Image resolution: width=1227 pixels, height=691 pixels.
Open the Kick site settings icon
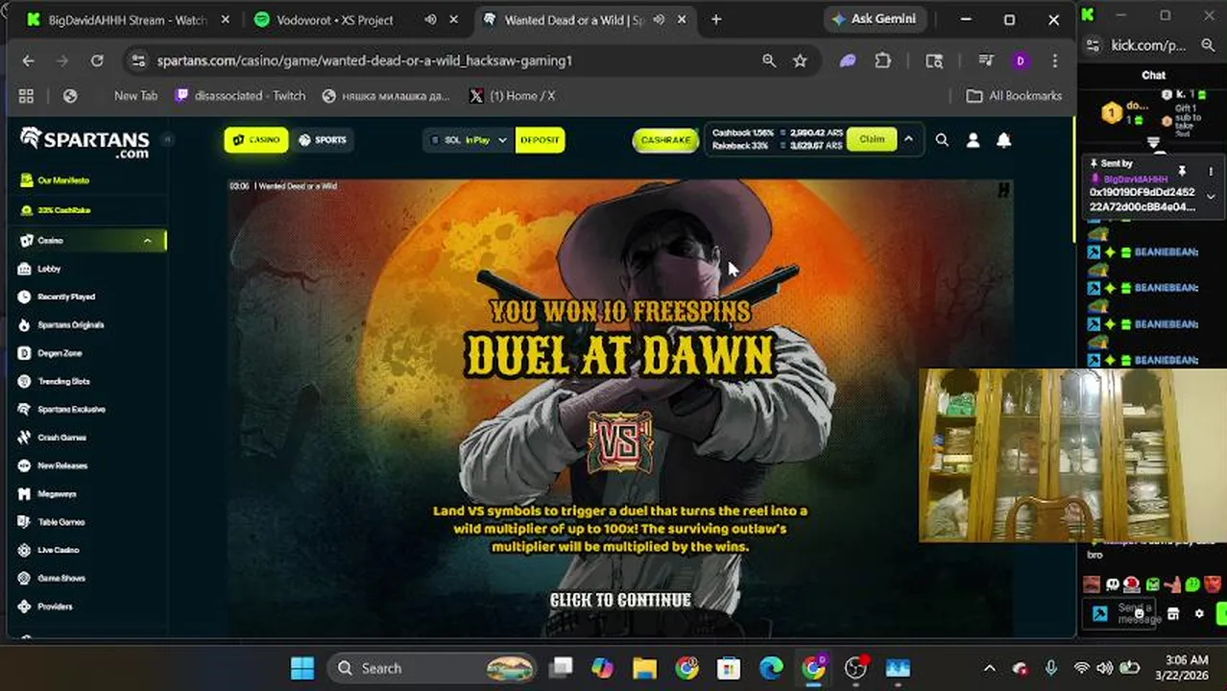point(1094,45)
